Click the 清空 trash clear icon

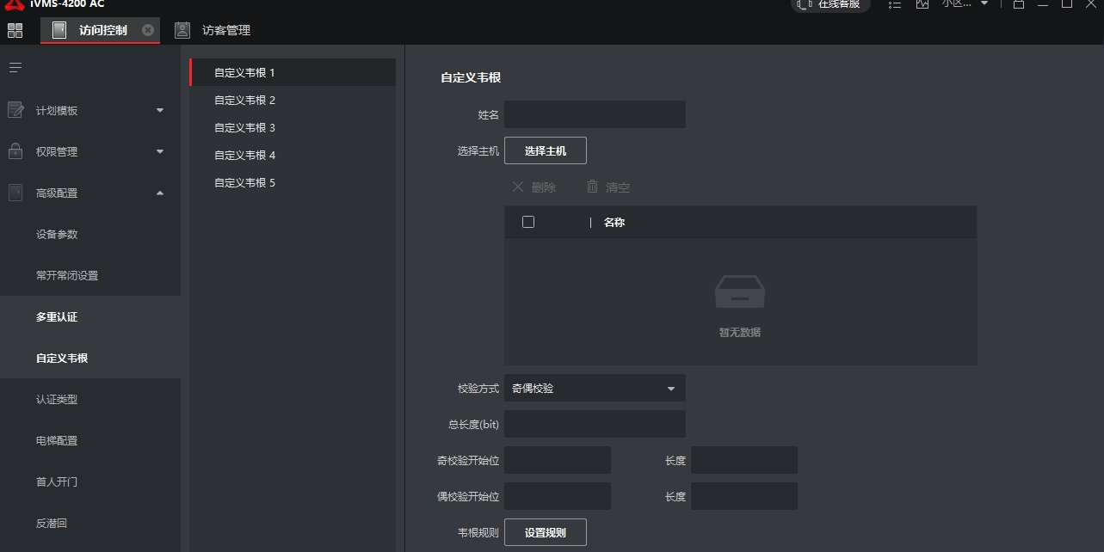coord(592,187)
